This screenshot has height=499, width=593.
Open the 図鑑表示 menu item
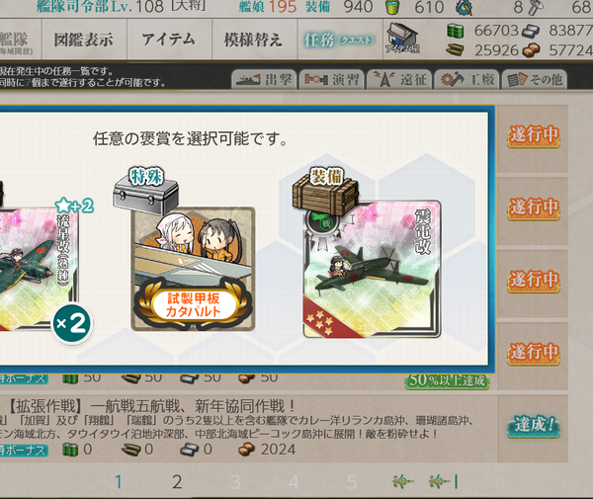84,40
